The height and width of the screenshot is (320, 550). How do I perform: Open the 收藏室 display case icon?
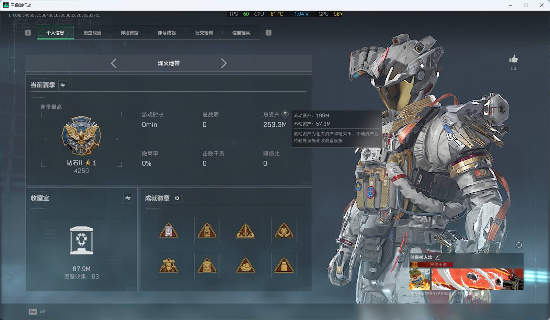81,240
